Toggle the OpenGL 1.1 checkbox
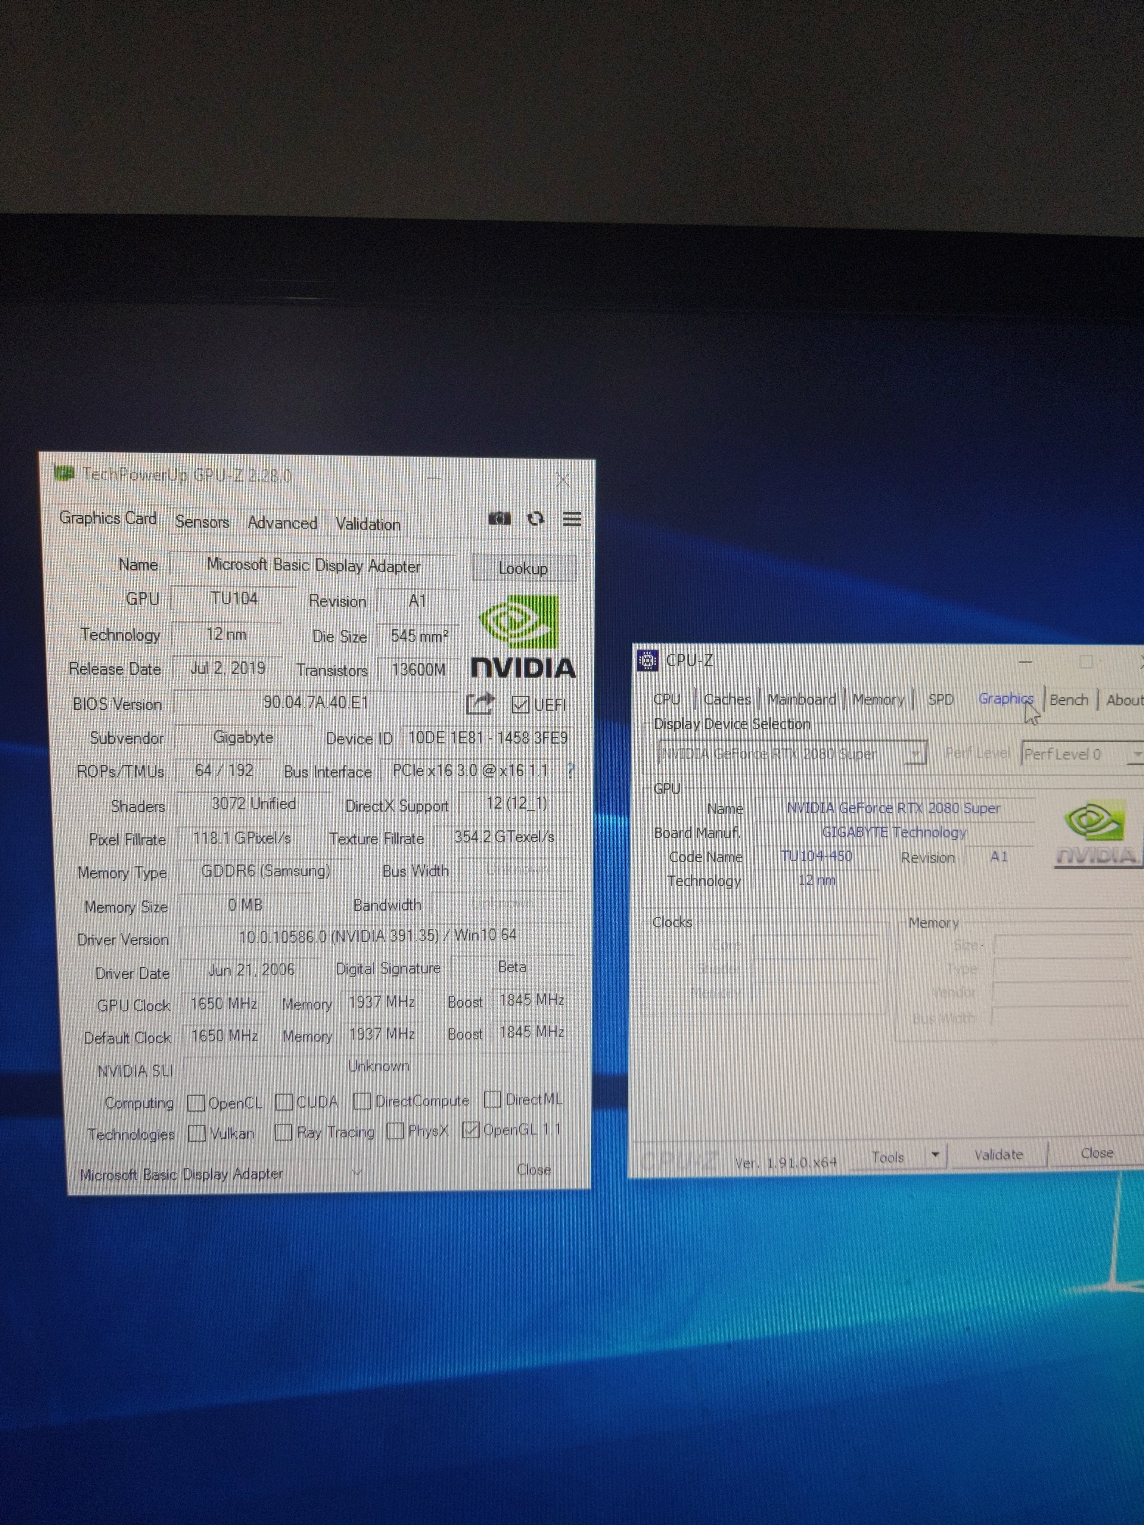This screenshot has height=1525, width=1144. pyautogui.click(x=471, y=1129)
